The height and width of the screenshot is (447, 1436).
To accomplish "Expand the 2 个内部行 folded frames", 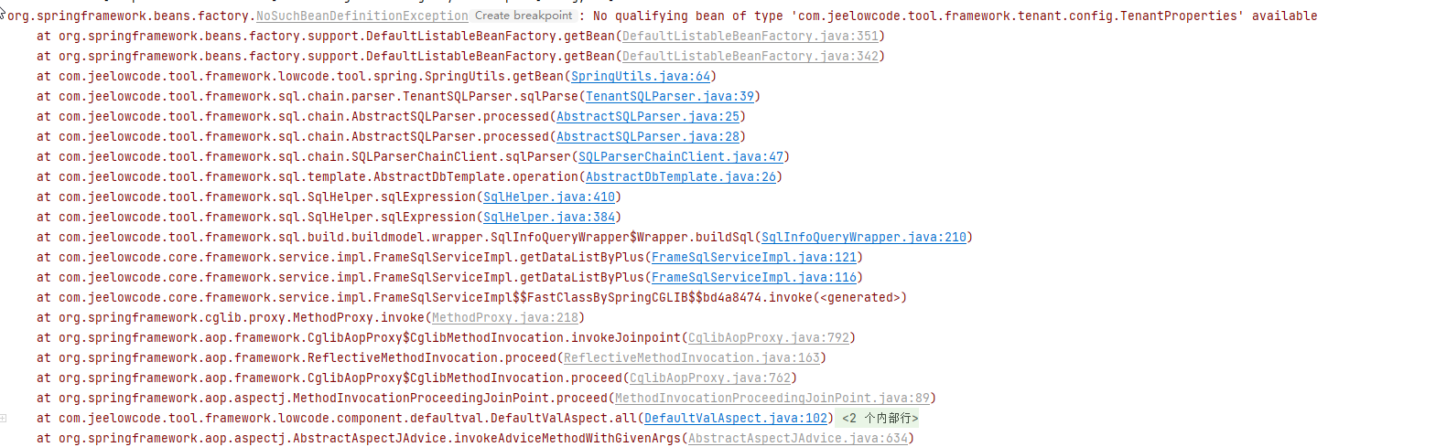I will click(x=879, y=418).
